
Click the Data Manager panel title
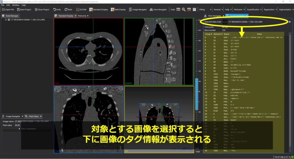(12, 16)
